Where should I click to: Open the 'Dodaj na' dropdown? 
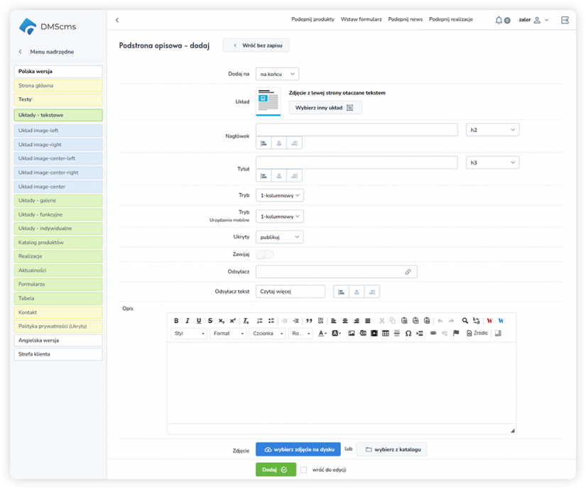(x=277, y=74)
